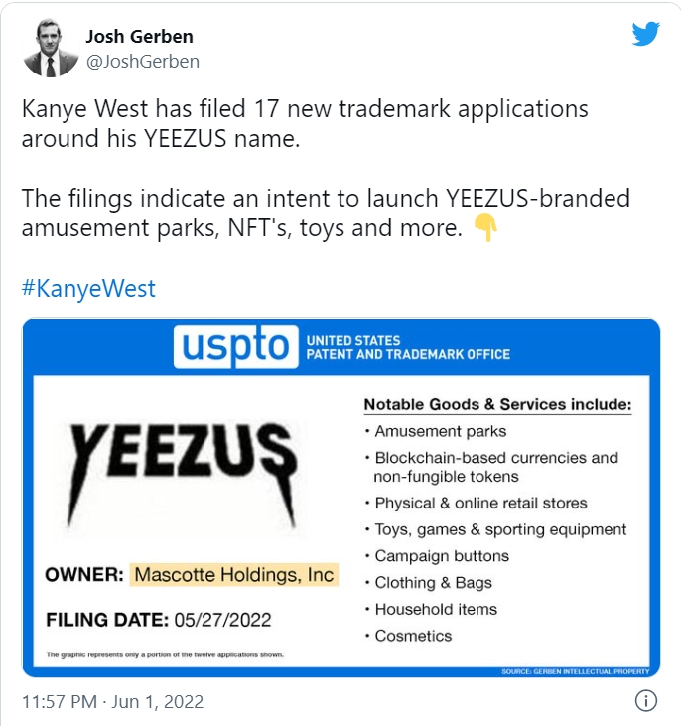
Task: Click the pointing-down hand emoji
Action: pos(485,228)
